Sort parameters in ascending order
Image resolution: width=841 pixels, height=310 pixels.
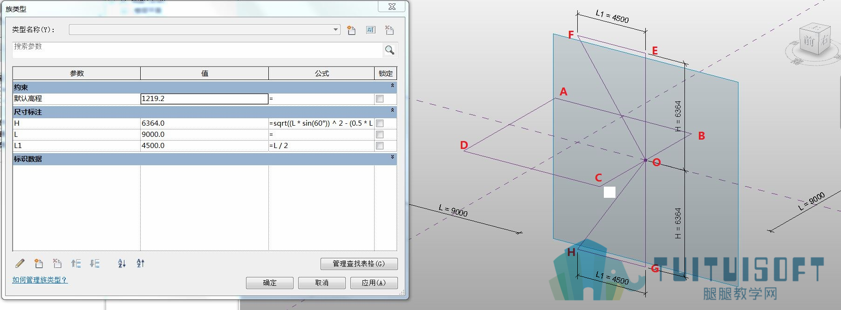122,263
